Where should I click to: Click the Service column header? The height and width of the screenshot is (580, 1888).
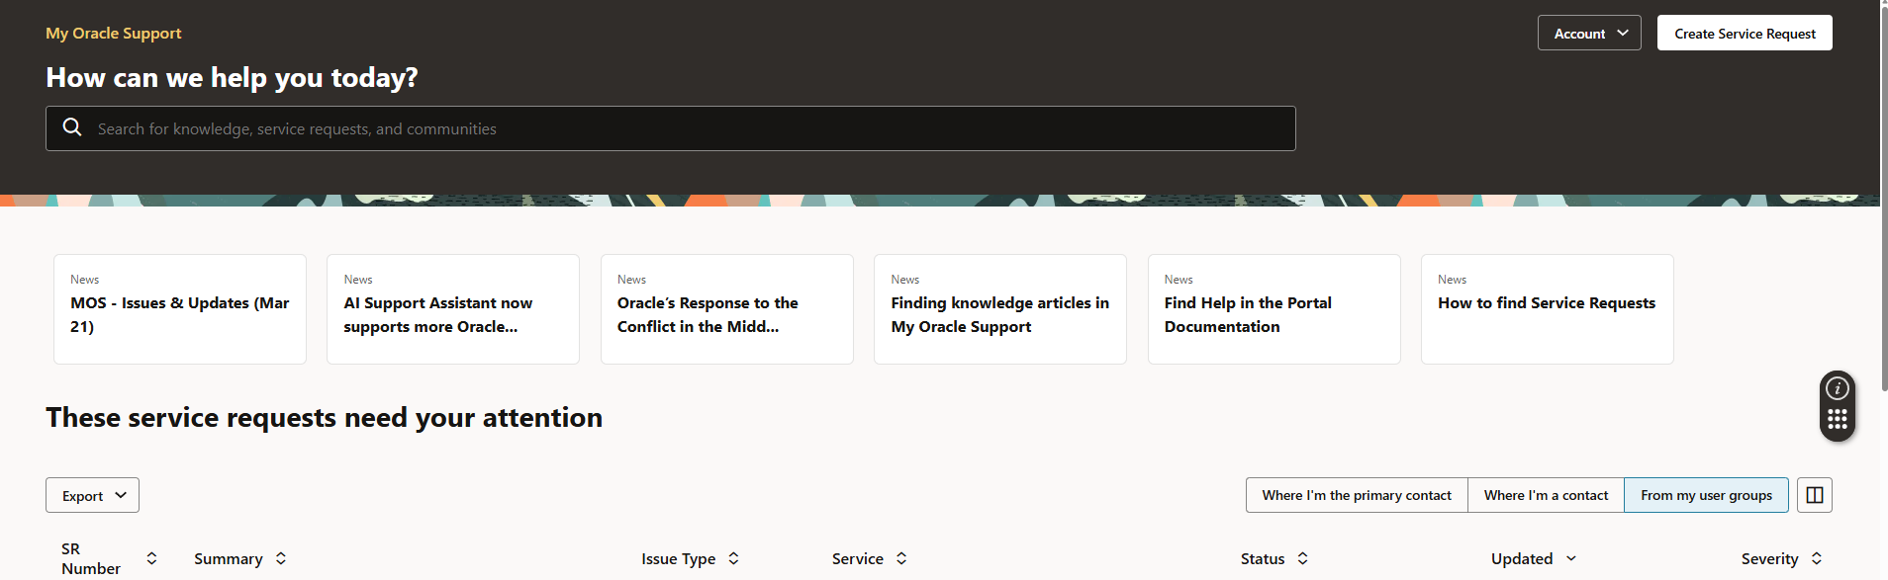[x=858, y=558]
